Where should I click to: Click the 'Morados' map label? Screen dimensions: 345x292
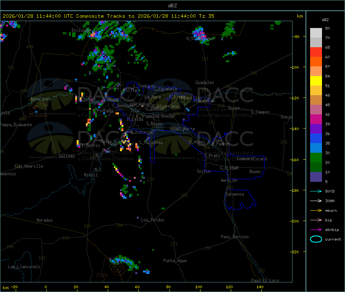click(x=44, y=220)
